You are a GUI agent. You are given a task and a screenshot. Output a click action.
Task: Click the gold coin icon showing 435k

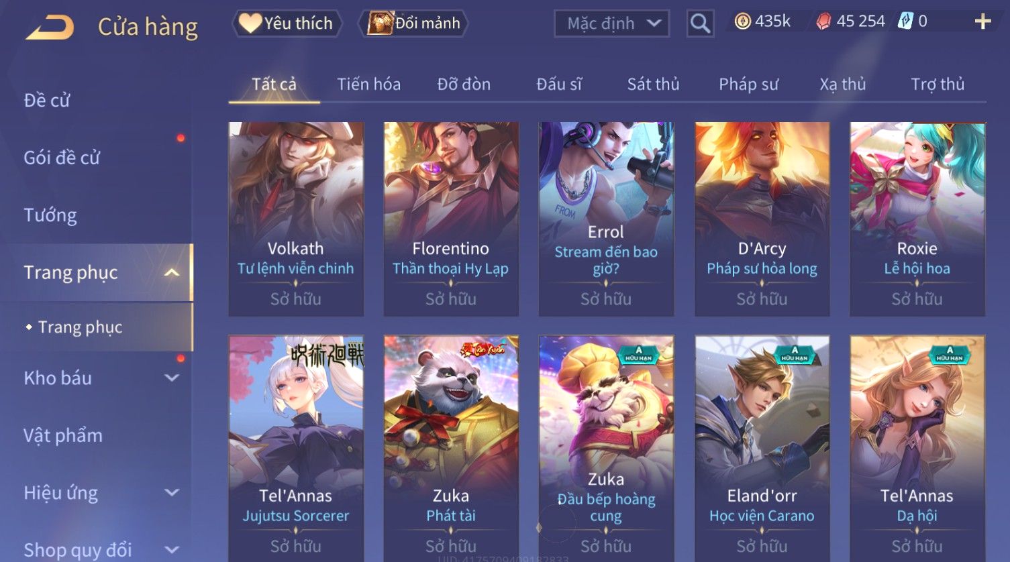pyautogui.click(x=742, y=22)
